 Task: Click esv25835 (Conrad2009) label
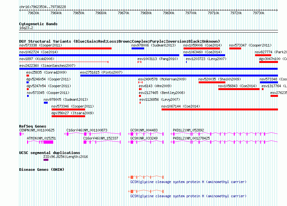tap(46, 72)
